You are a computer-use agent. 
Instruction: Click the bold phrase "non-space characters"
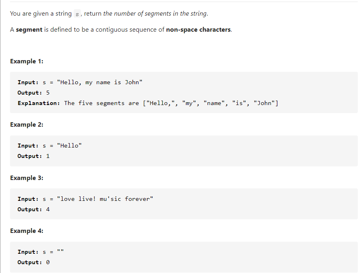198,30
